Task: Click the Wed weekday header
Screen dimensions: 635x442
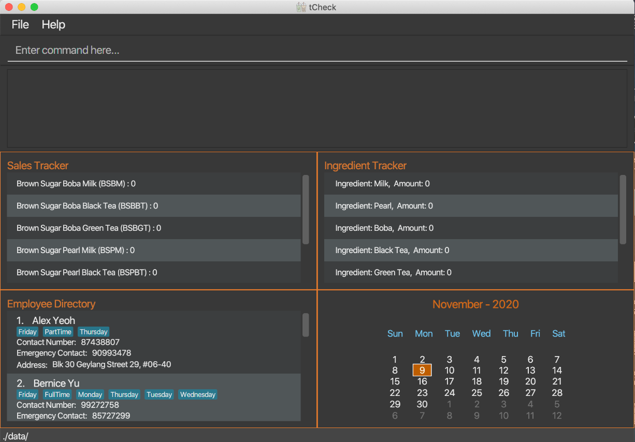Action: pyautogui.click(x=481, y=334)
